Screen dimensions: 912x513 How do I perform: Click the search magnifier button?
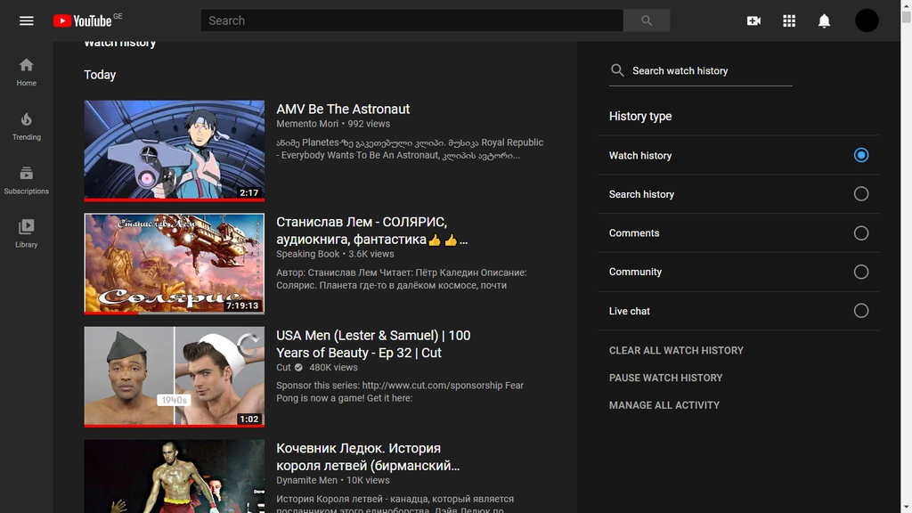point(647,21)
